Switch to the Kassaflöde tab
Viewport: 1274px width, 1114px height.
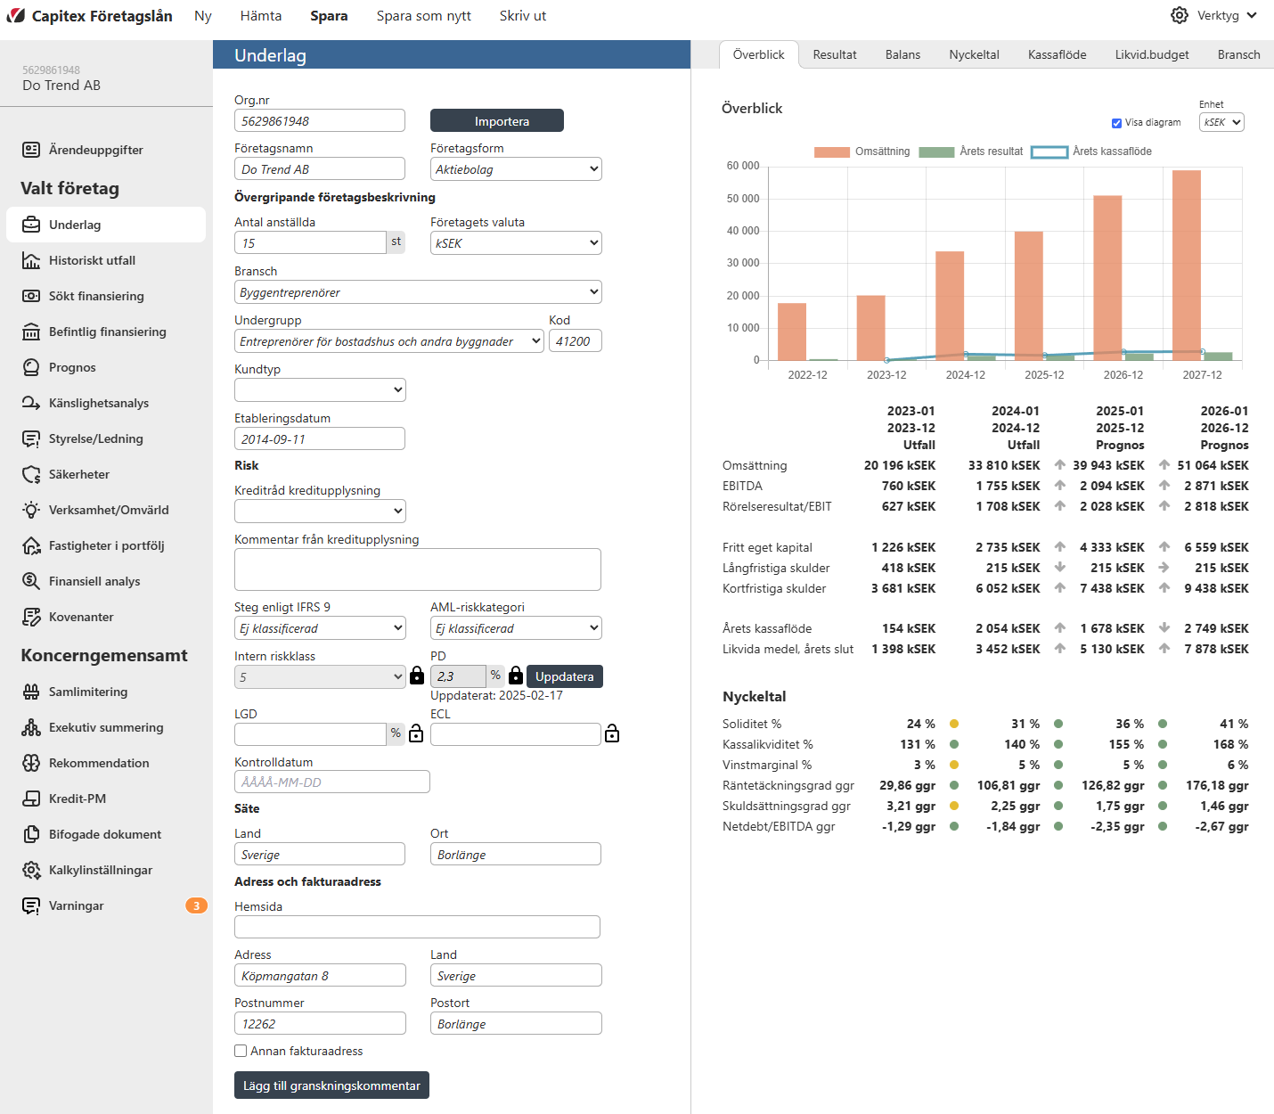coord(1057,54)
